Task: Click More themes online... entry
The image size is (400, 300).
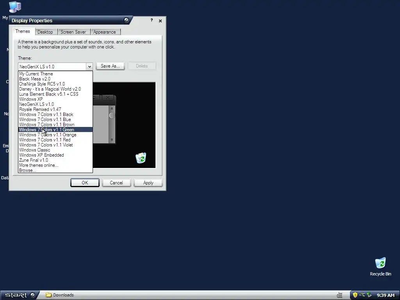Action: click(55, 165)
